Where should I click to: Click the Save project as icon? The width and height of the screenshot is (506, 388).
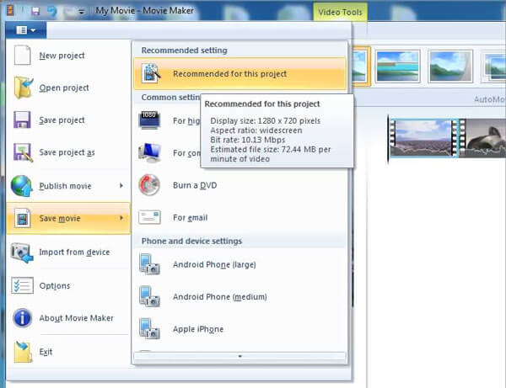23,152
